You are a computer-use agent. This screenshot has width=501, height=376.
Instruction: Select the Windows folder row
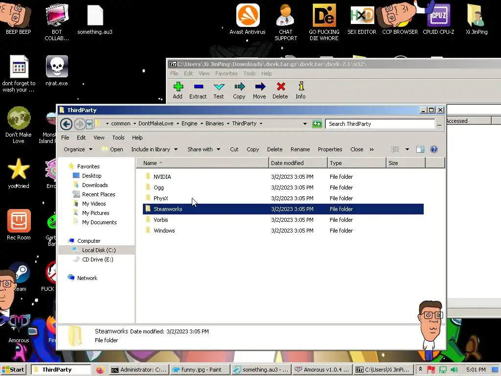pyautogui.click(x=283, y=231)
